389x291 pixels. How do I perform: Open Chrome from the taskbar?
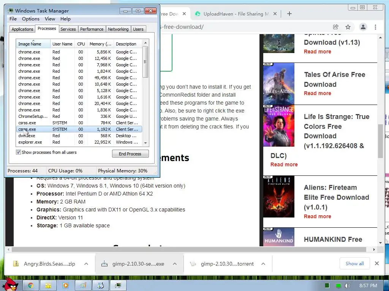(30, 286)
